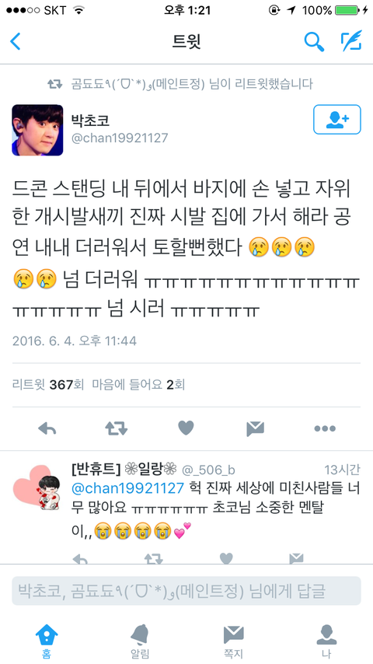View likes count 마음에 들어요 2회
Image resolution: width=373 pixels, height=664 pixels.
(138, 385)
